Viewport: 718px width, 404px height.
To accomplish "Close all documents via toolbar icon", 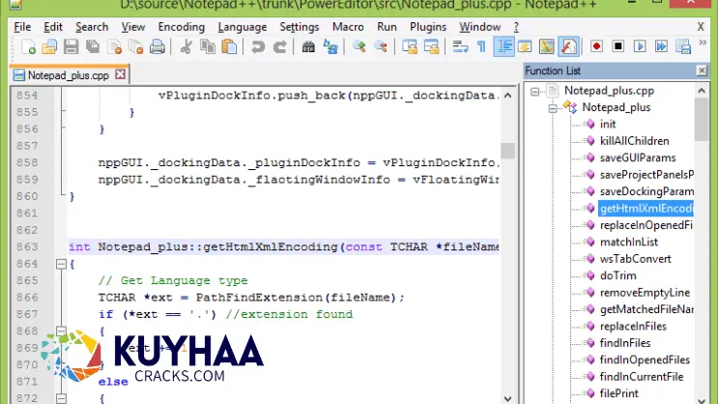I will pyautogui.click(x=135, y=46).
